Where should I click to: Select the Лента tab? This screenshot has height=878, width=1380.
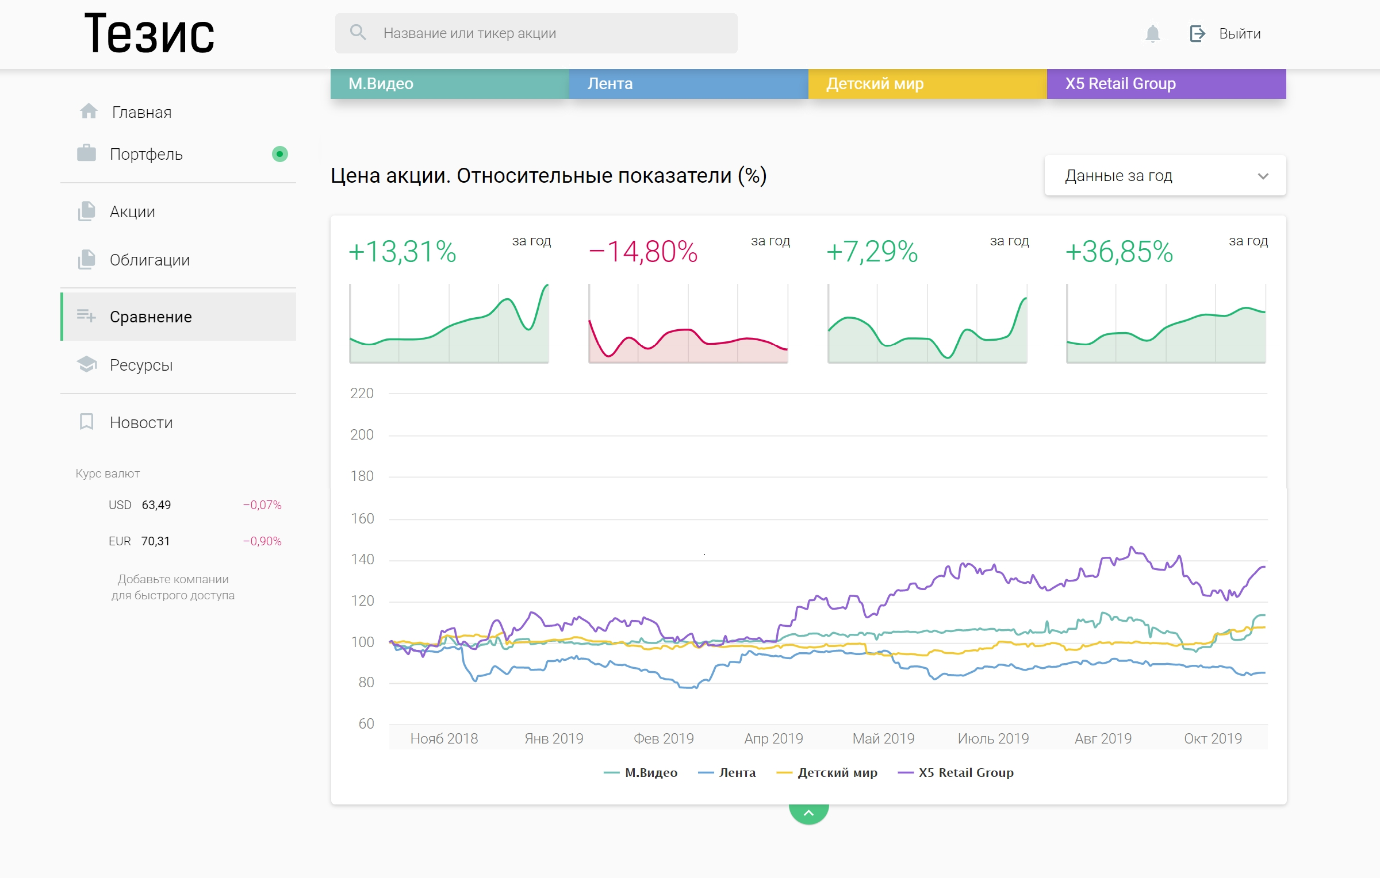(x=689, y=84)
